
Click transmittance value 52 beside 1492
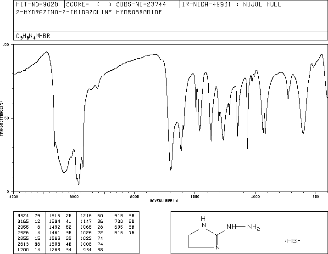pyautogui.click(x=69, y=227)
